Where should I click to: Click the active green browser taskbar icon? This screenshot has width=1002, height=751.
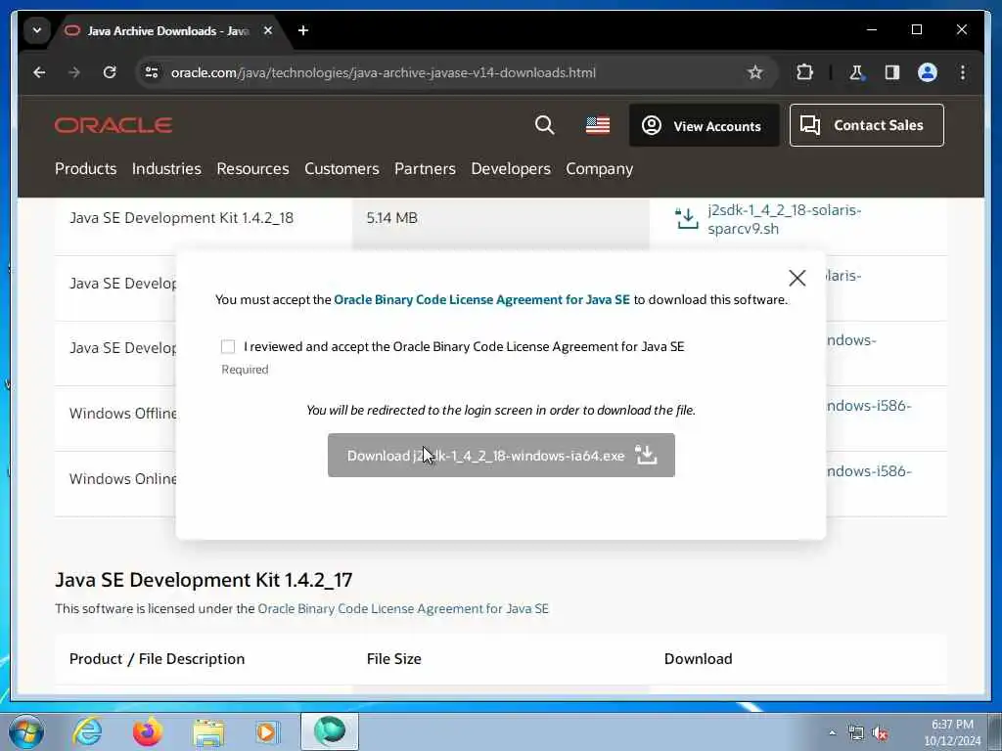click(330, 730)
